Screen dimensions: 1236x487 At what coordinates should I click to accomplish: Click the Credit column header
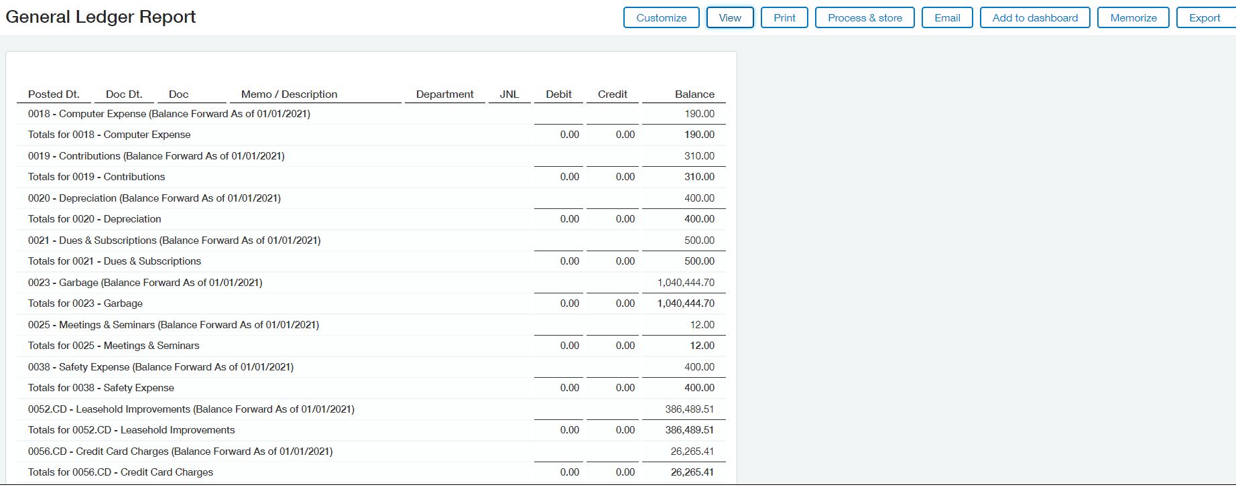click(612, 94)
